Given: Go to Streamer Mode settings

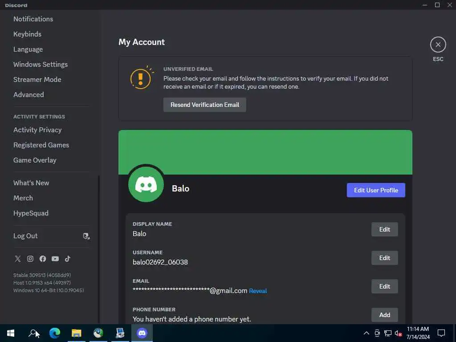Looking at the screenshot, I should click(37, 79).
